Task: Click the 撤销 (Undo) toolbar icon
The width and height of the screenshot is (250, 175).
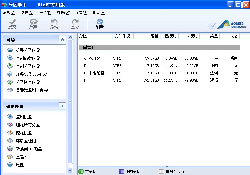Action: (54, 24)
